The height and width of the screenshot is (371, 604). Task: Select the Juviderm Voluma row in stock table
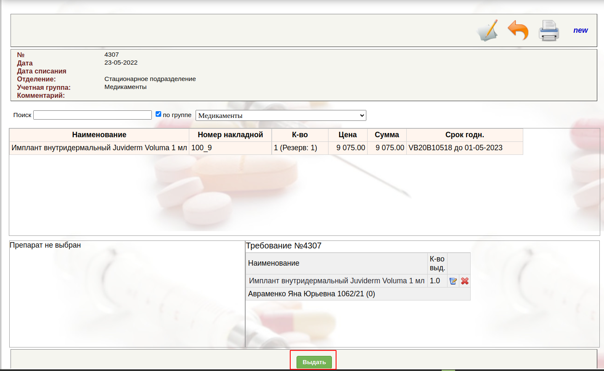(x=99, y=148)
